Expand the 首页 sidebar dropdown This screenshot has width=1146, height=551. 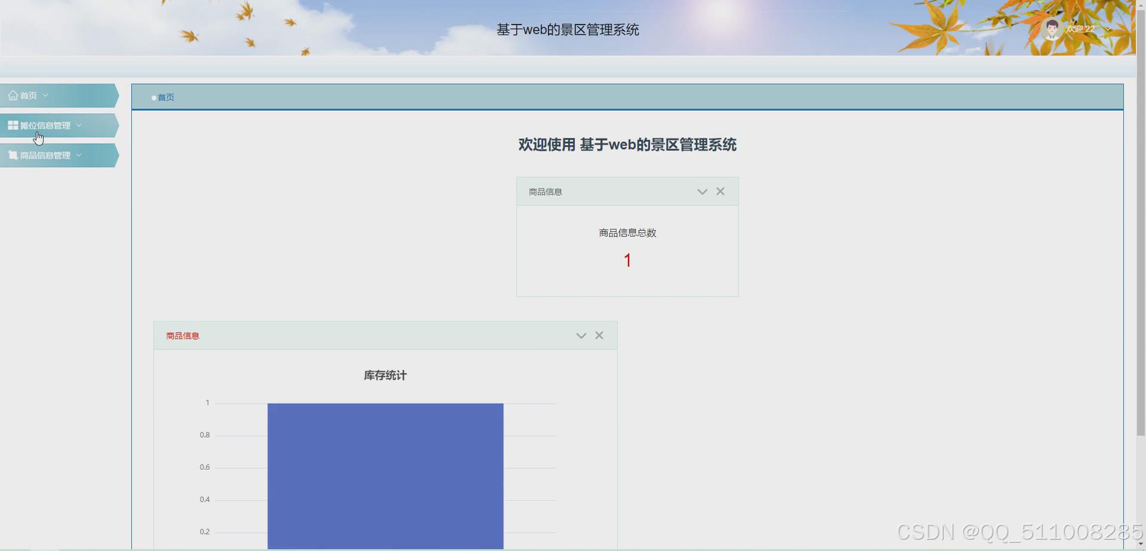[x=45, y=95]
